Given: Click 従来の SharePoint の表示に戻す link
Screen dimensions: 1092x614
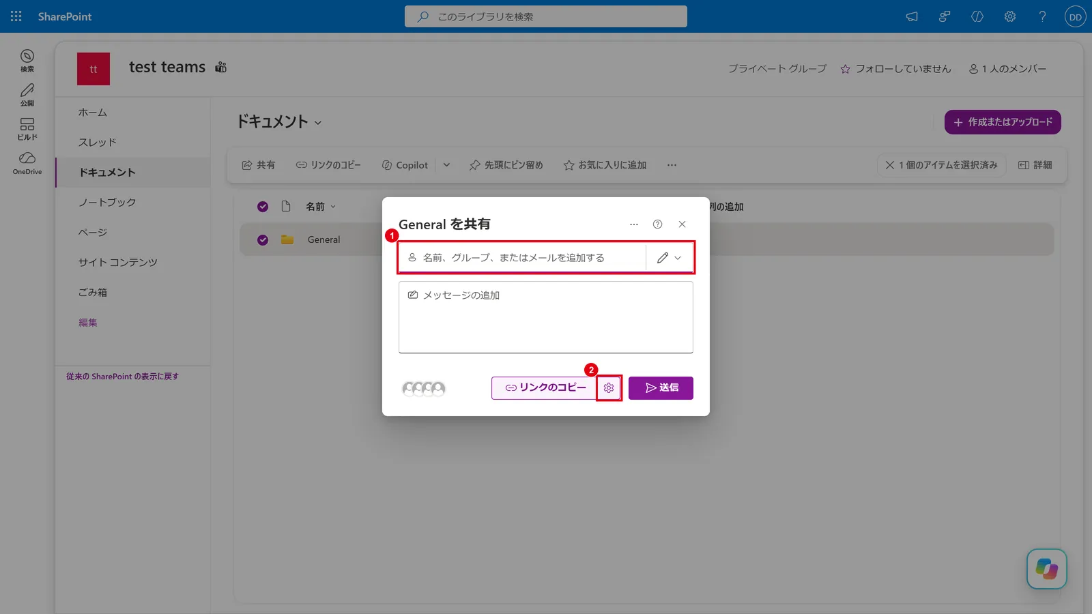Looking at the screenshot, I should 122,377.
